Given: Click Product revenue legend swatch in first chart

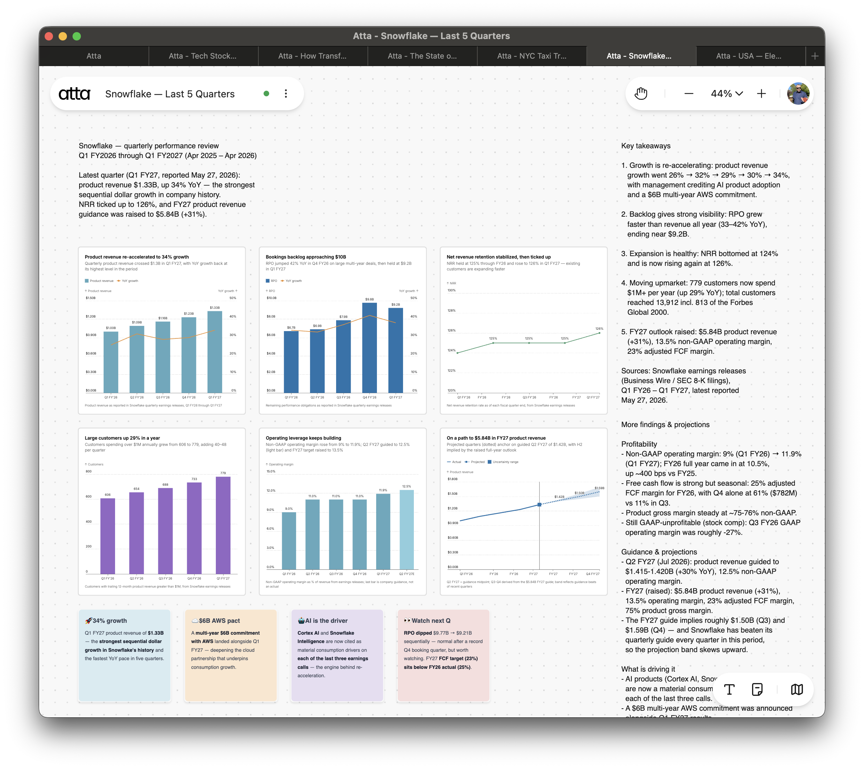Looking at the screenshot, I should (87, 281).
